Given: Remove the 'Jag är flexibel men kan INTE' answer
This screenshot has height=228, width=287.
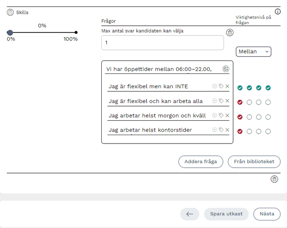Looking at the screenshot, I should pos(227,86).
